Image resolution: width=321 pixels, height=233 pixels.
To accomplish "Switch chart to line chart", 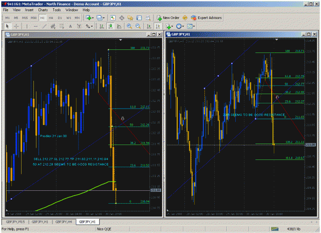I will click(119, 26).
